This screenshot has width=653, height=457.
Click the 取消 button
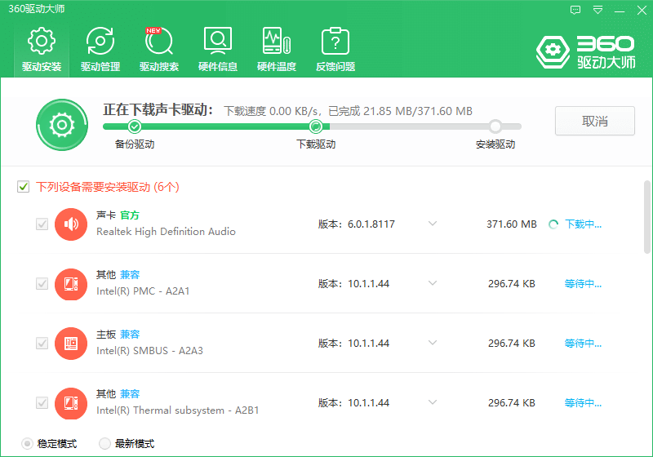coord(595,121)
